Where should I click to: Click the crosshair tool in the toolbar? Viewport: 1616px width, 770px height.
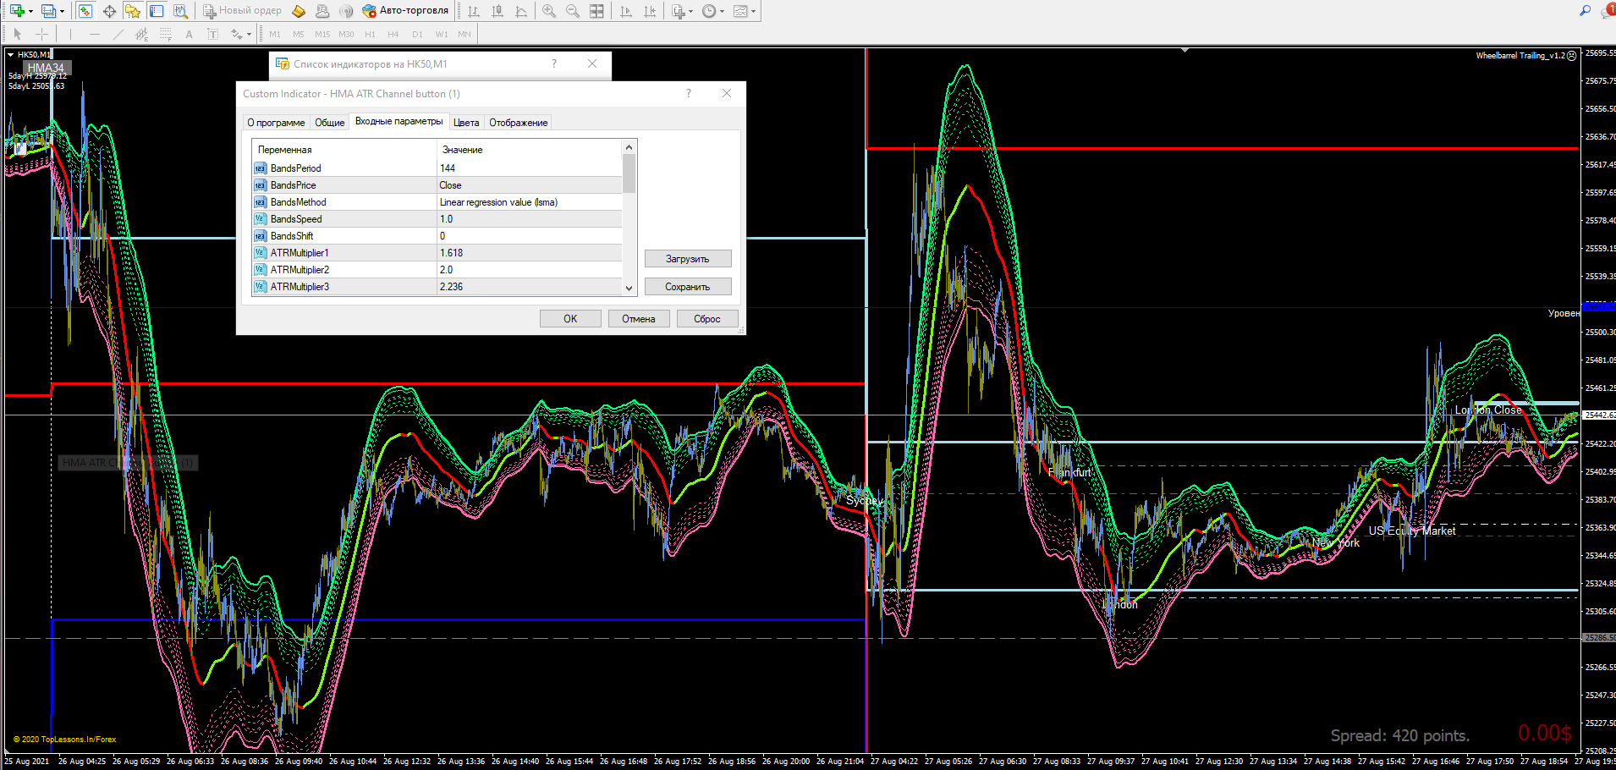pos(109,11)
